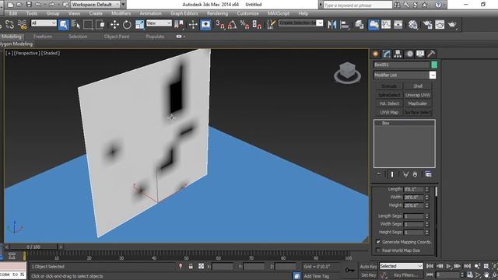Open the Material Editor icon
The image size is (498, 280).
413,25
